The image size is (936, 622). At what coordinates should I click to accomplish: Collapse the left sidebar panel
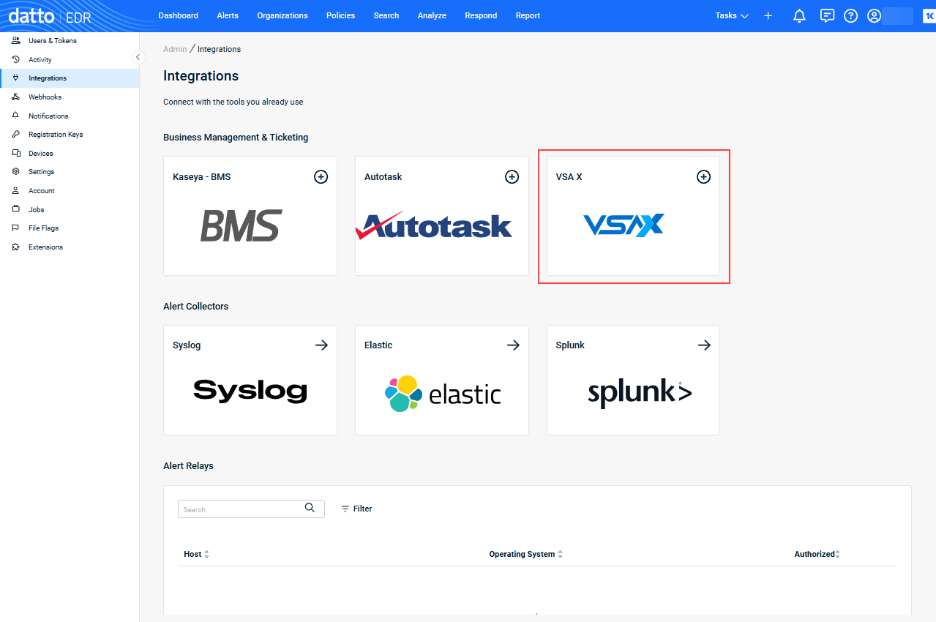[x=138, y=57]
